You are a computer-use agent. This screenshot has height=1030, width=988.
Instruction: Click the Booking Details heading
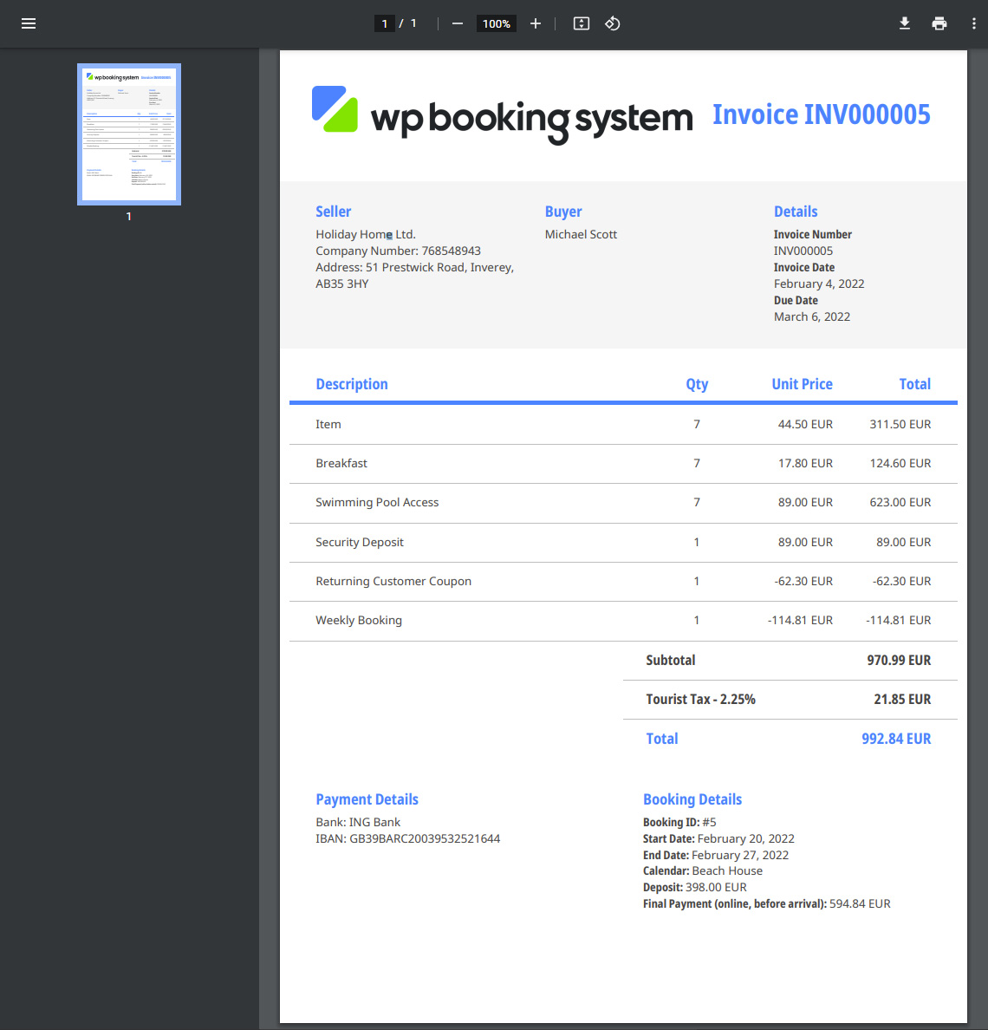click(692, 799)
